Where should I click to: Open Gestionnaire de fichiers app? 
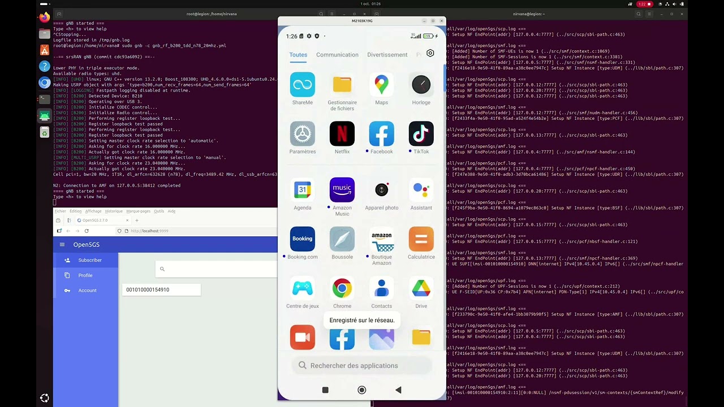point(342,85)
